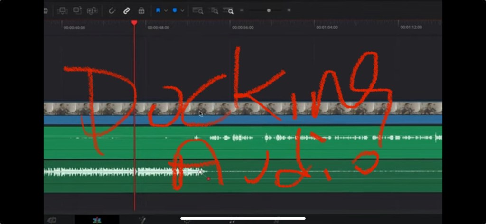
Task: Add a marker with blue marker icon
Action: 175,10
